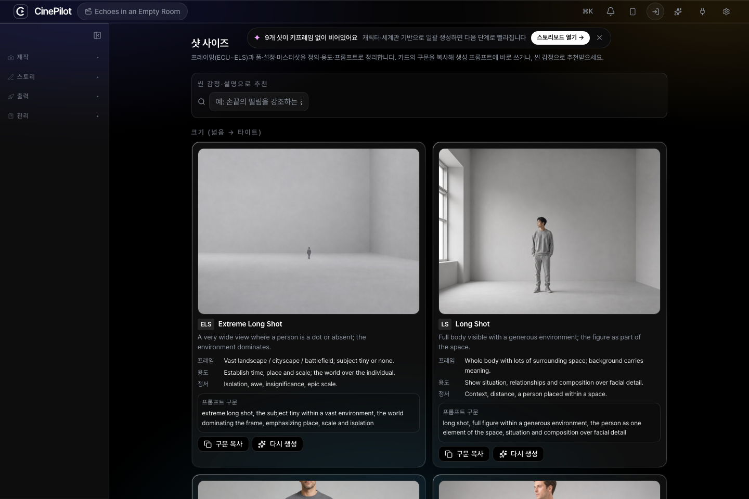The width and height of the screenshot is (749, 499).
Task: Click the sparkle icon in the banner
Action: (257, 37)
